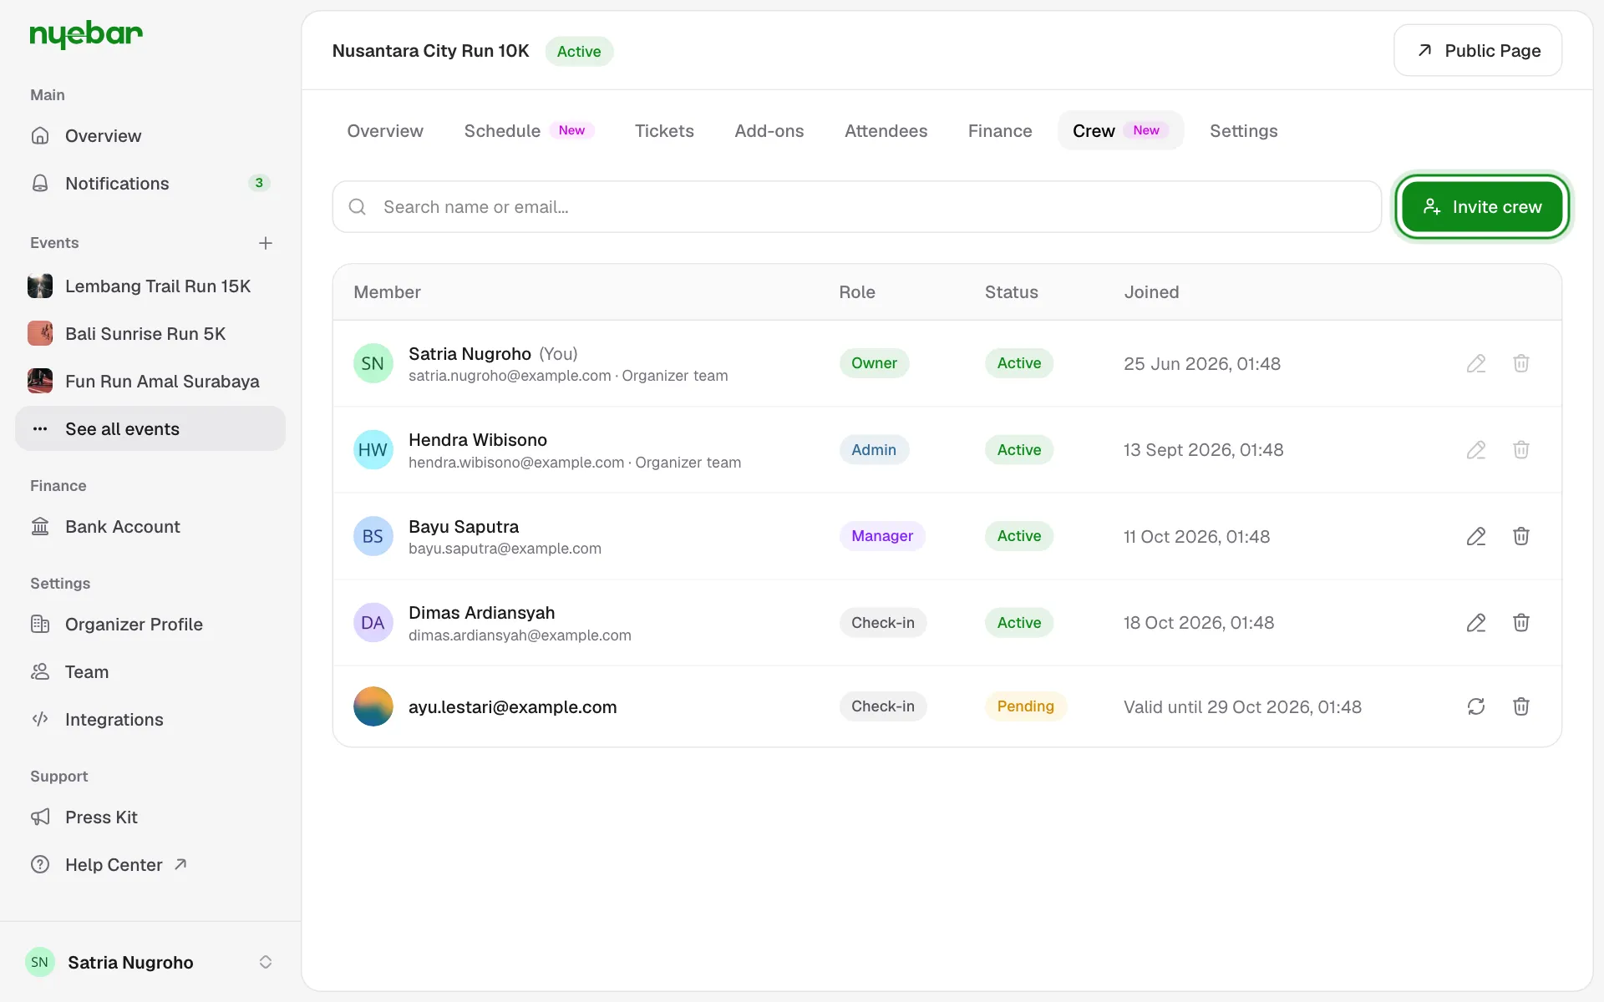Click the Invite crew button
The height and width of the screenshot is (1002, 1604).
[x=1482, y=207]
